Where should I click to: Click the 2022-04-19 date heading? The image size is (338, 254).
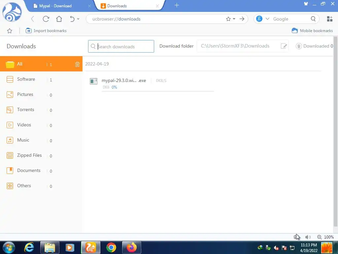coord(97,64)
